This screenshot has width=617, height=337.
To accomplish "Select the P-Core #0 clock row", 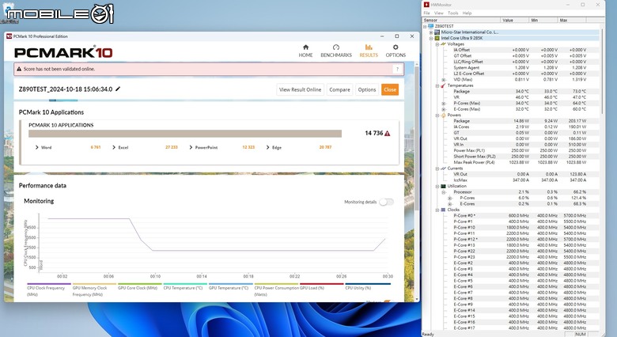I will tap(520, 216).
